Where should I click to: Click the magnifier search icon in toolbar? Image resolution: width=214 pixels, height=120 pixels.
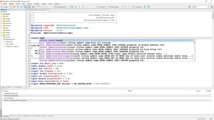208,7
